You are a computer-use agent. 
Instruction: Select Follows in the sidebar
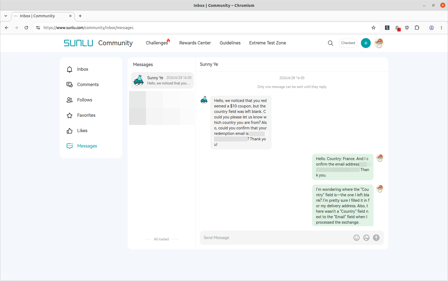[x=91, y=100]
